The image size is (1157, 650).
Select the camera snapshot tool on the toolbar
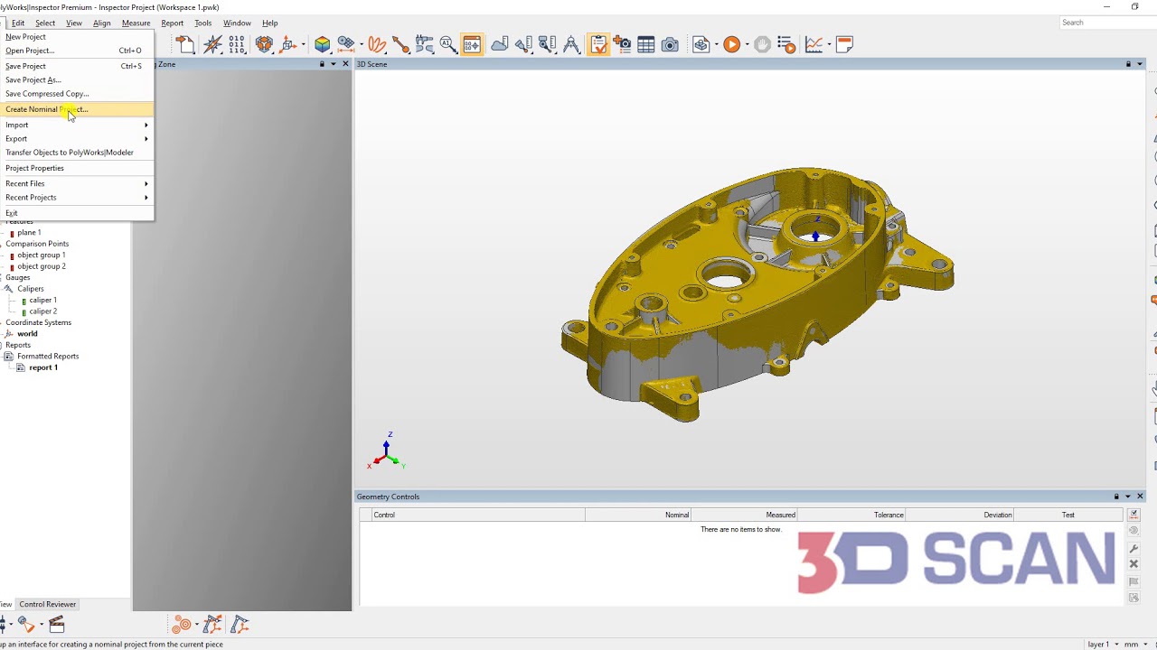(670, 44)
